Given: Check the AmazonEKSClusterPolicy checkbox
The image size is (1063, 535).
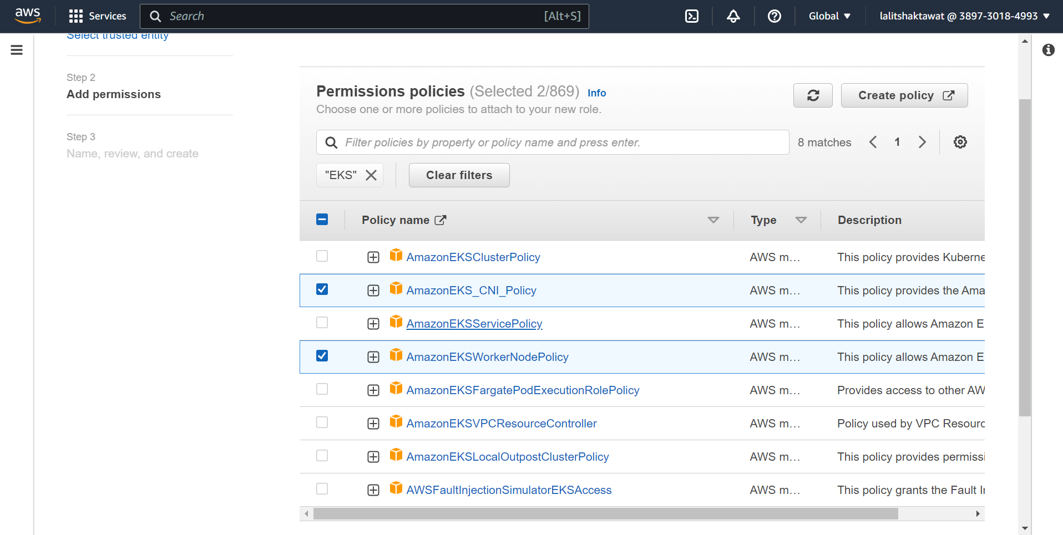Looking at the screenshot, I should point(322,256).
